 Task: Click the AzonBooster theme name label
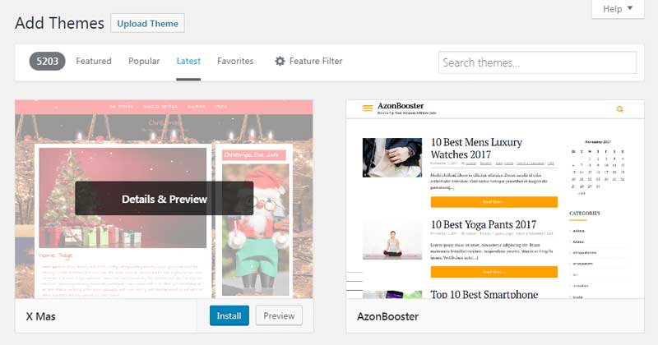click(x=387, y=316)
